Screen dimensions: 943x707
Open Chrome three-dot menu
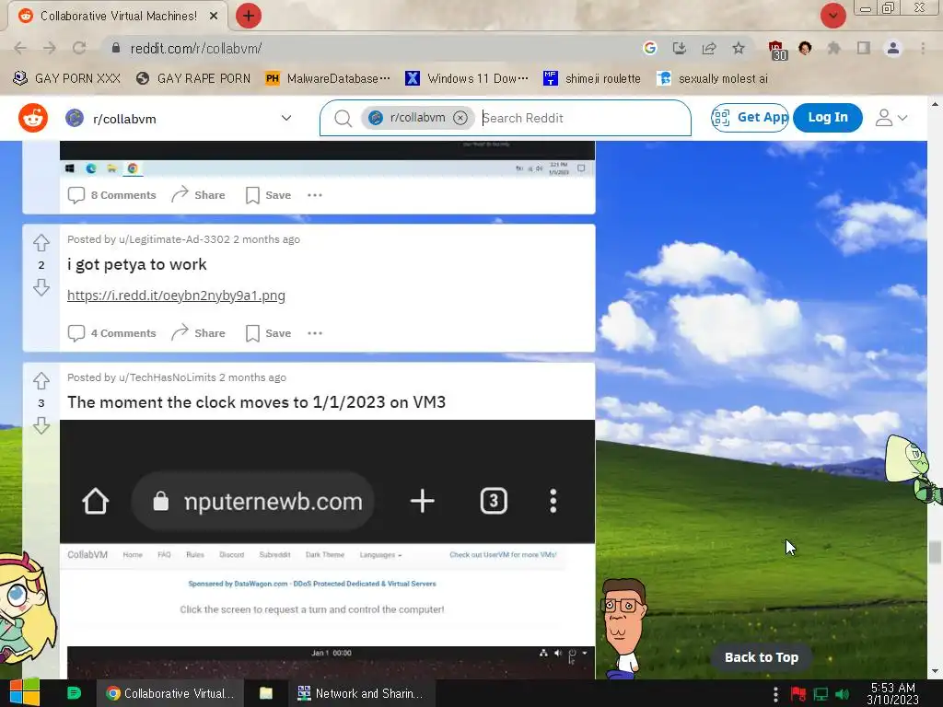click(x=923, y=48)
